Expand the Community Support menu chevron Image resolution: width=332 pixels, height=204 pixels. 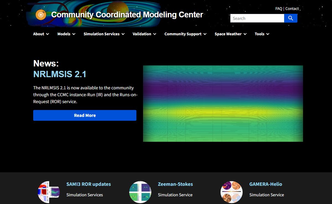pos(205,34)
